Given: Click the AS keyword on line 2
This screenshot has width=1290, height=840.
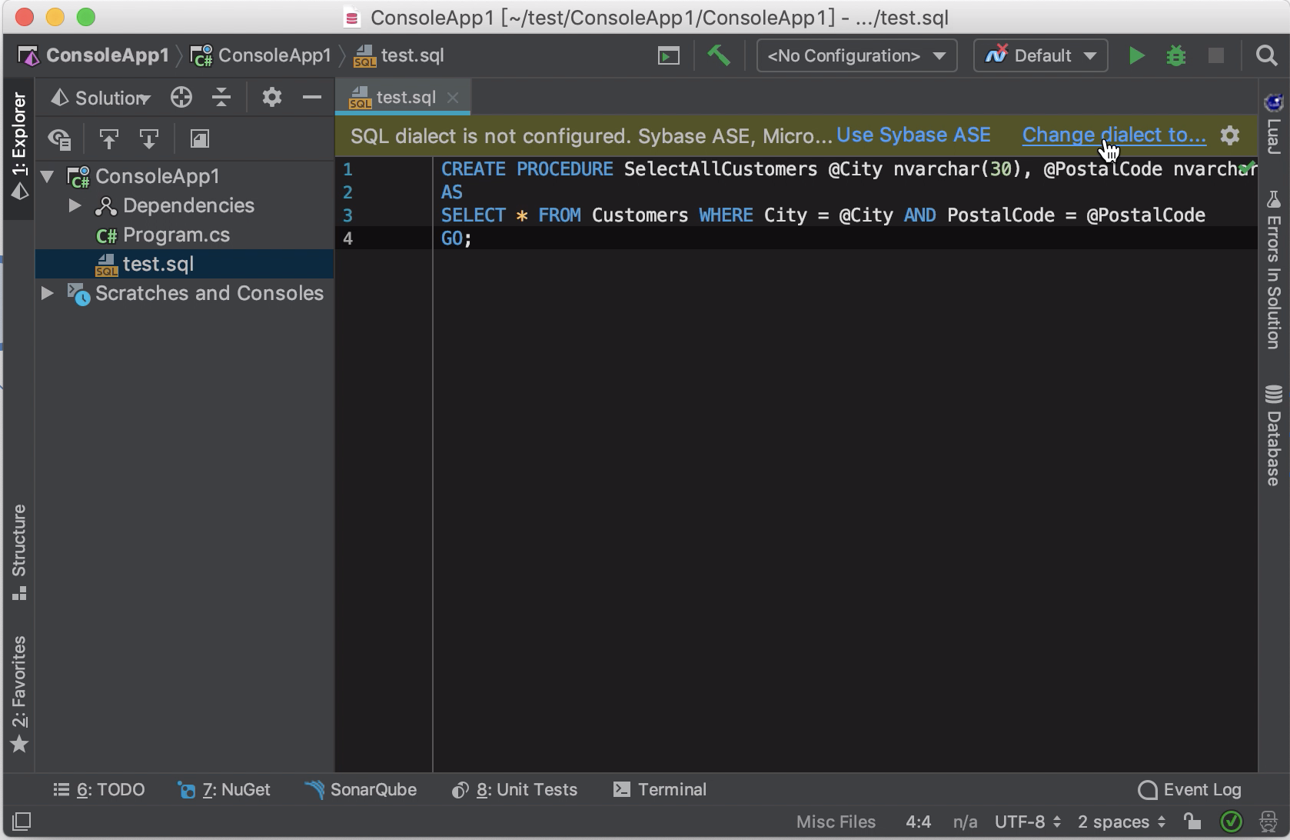Looking at the screenshot, I should [x=451, y=192].
